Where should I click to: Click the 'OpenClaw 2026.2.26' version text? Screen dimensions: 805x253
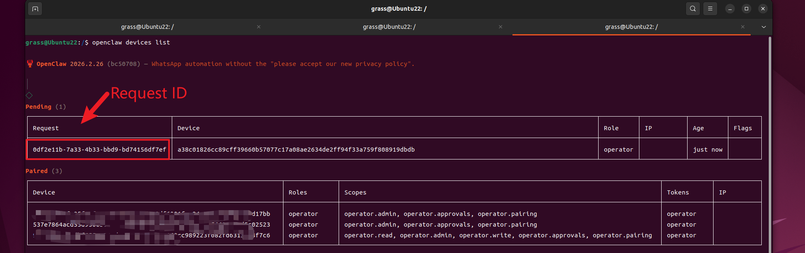click(70, 64)
